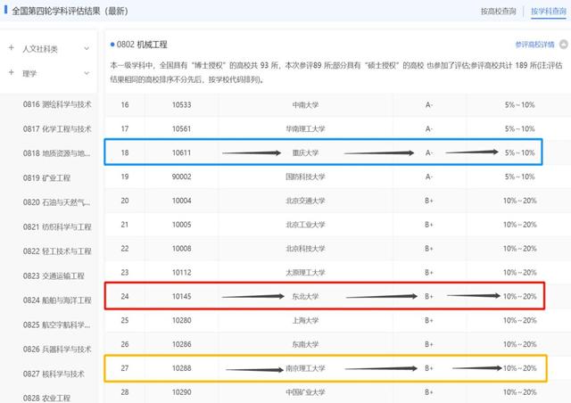Screen dimensions: 571x403
Task: Click 中南大学 in the table
Action: 305,105
